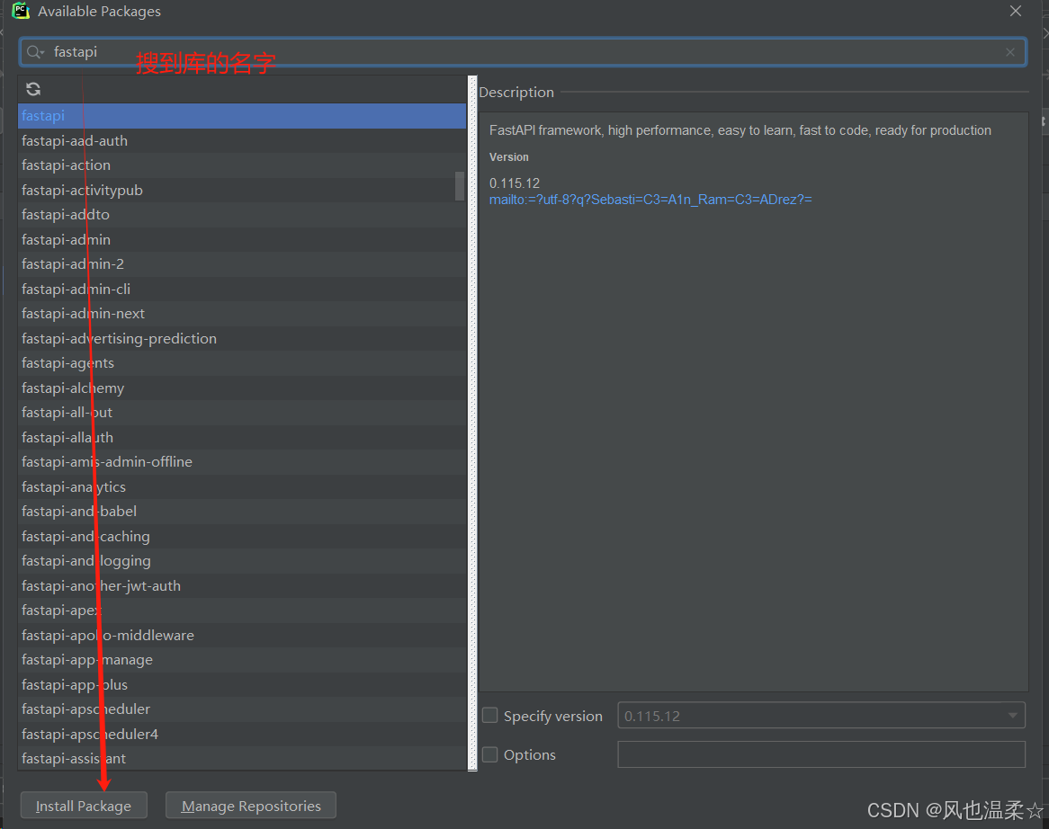Image resolution: width=1049 pixels, height=829 pixels.
Task: Clear the search field with the X icon
Action: (1010, 52)
